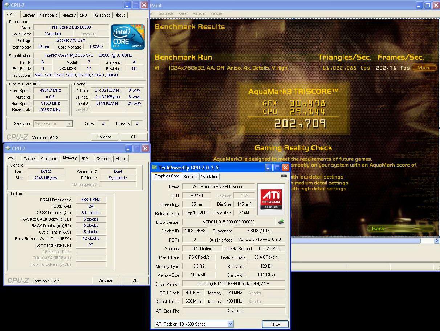Viewport: 440px width, 331px height.
Task: Click OK in the CPU-Z memory window
Action: [x=135, y=280]
